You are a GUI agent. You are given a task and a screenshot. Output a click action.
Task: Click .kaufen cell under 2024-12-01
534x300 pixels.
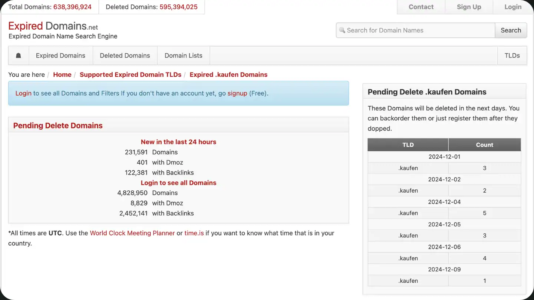click(x=408, y=168)
